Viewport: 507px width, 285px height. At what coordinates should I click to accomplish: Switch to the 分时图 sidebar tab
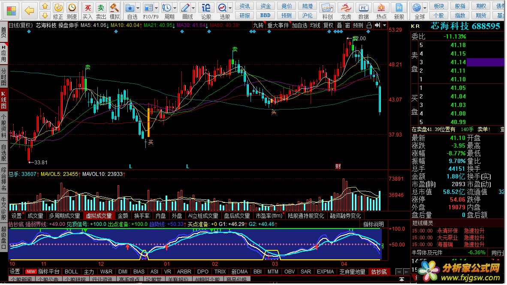tap(3, 77)
